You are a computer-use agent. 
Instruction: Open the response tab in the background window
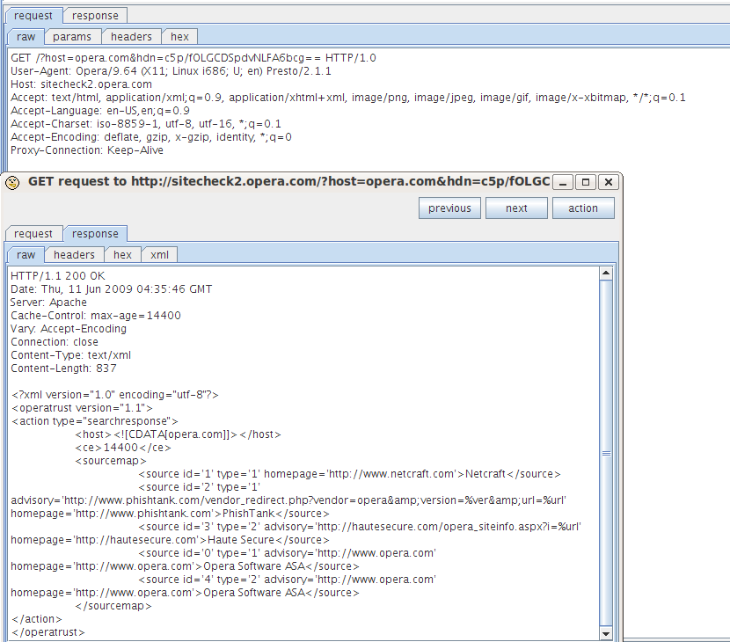coord(95,15)
